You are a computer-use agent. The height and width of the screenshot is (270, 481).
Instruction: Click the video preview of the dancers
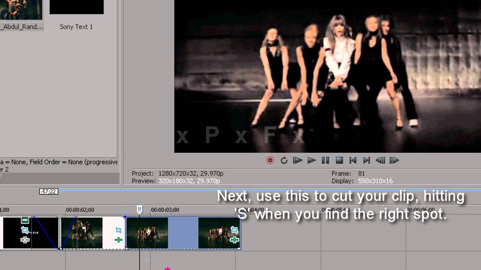click(328, 76)
